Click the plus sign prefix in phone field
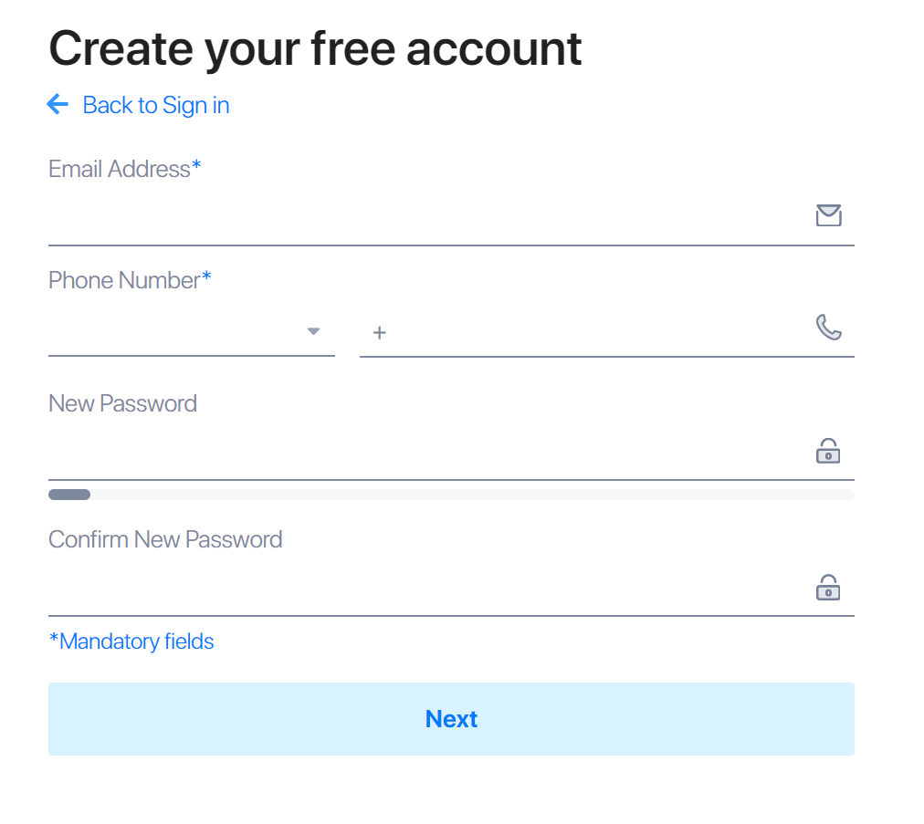The width and height of the screenshot is (924, 824). click(380, 333)
